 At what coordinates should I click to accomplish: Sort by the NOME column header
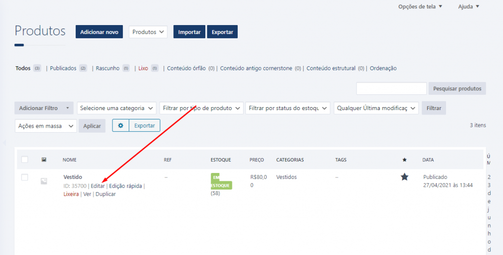70,160
